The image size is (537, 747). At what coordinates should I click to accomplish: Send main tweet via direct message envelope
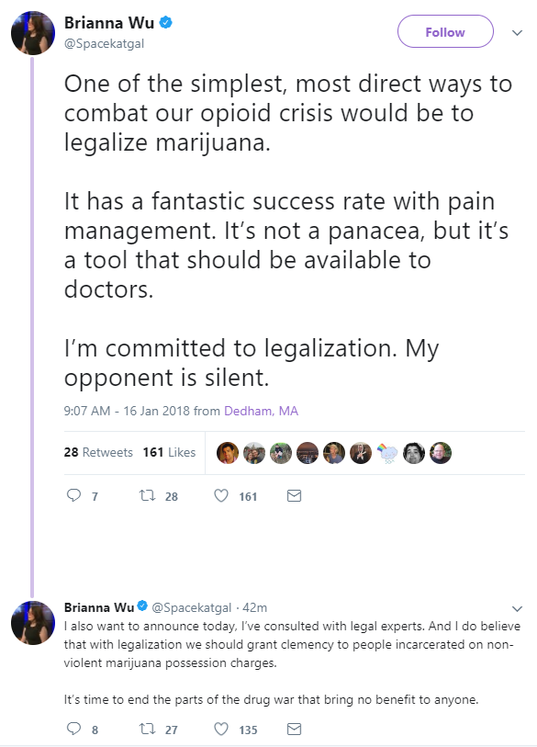(x=295, y=496)
